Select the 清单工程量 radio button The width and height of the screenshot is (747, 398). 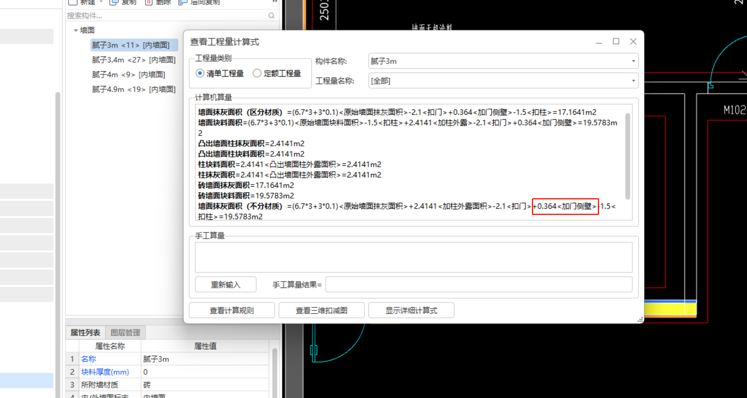coord(200,73)
